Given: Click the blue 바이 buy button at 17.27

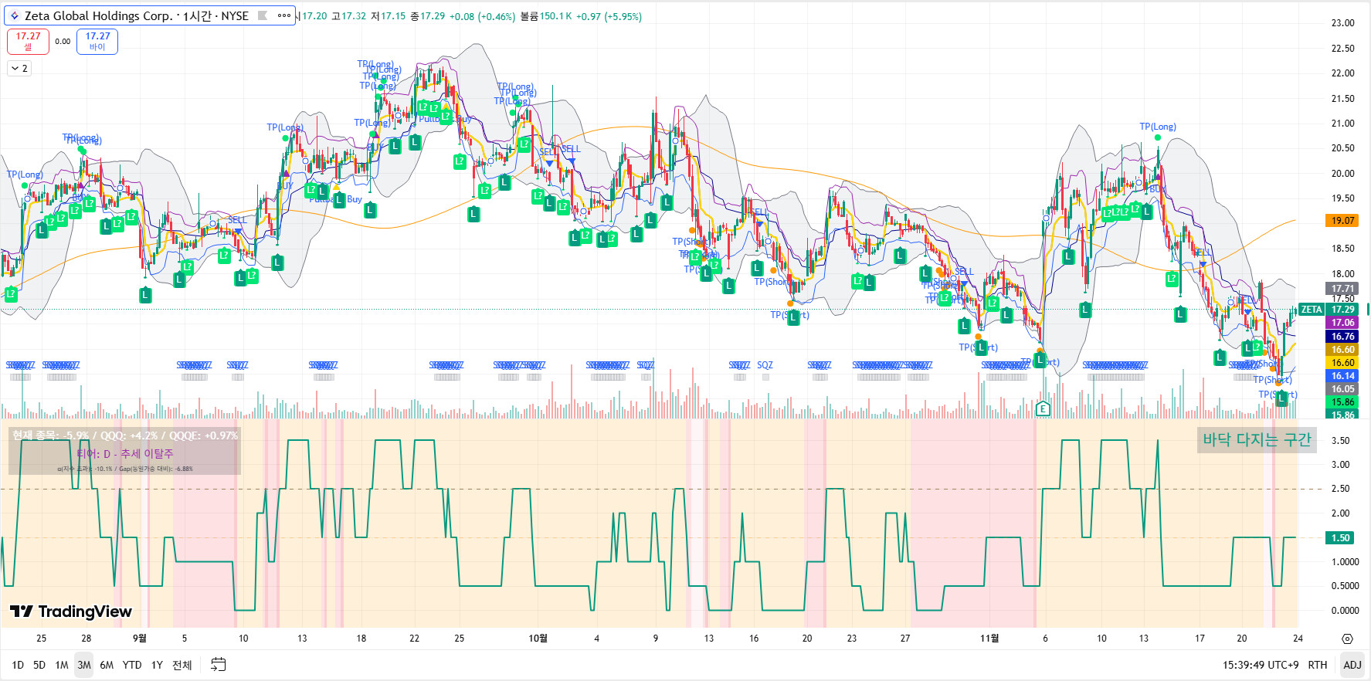Looking at the screenshot, I should (x=97, y=42).
